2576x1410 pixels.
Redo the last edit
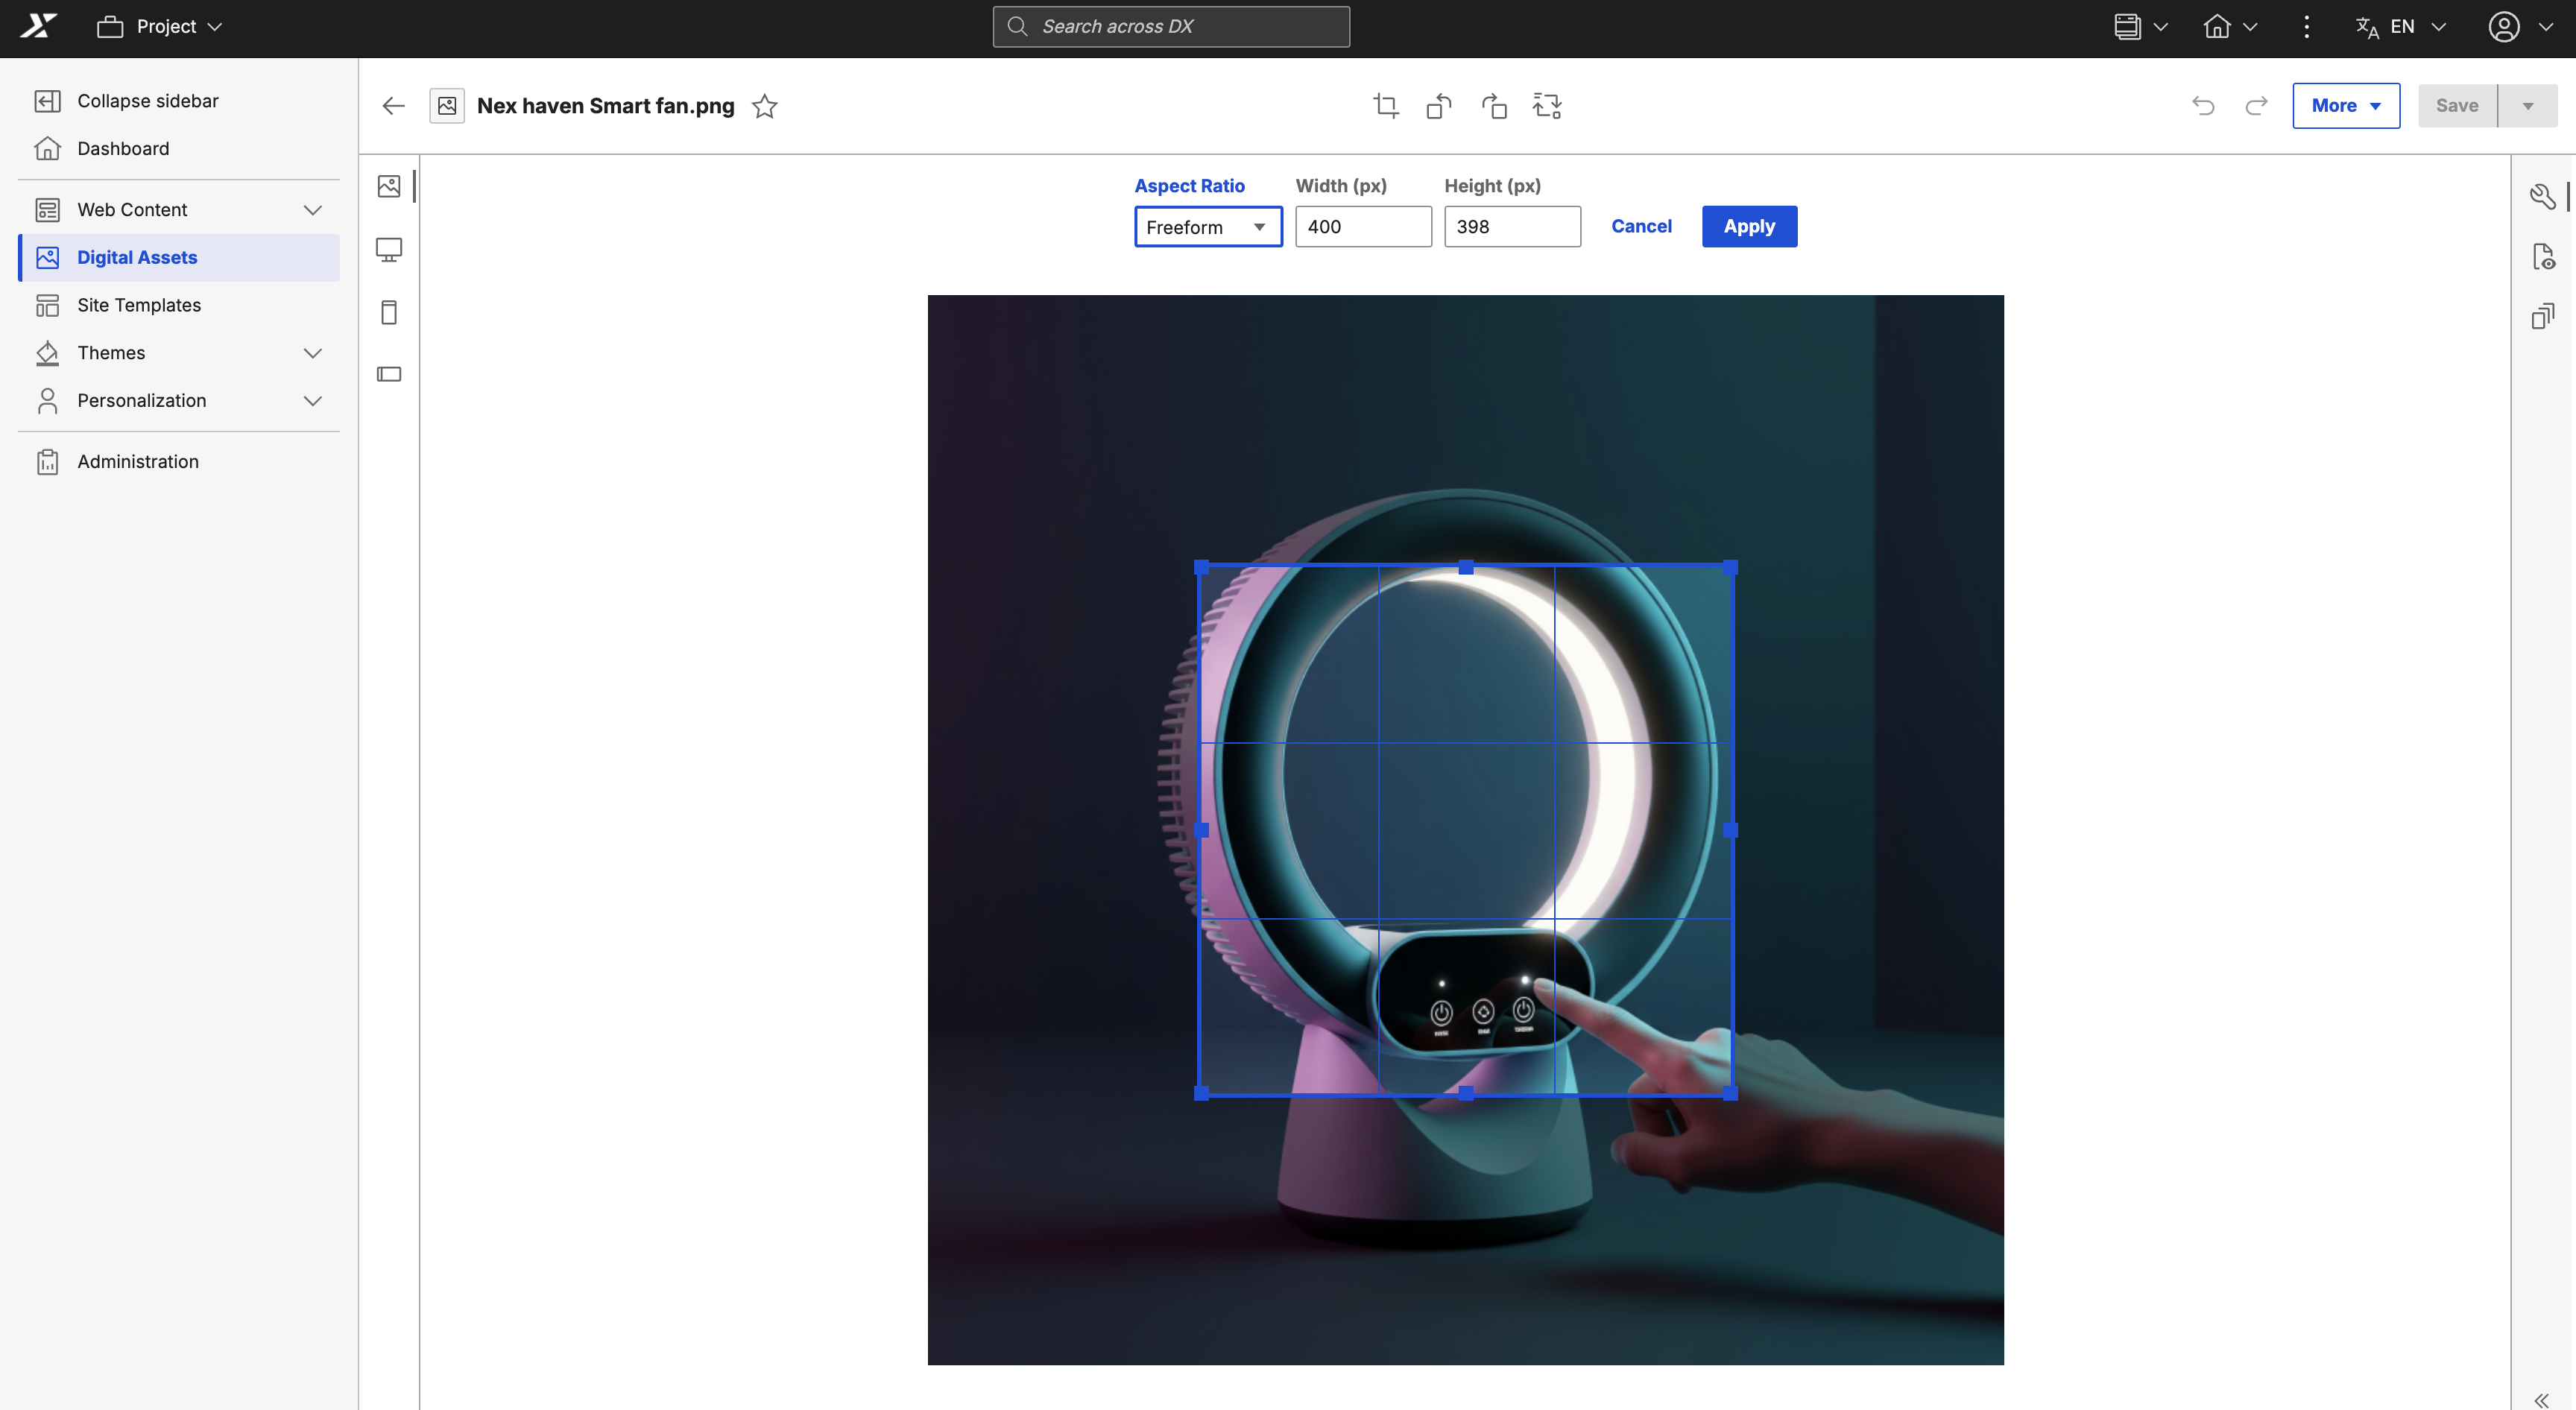click(2256, 105)
